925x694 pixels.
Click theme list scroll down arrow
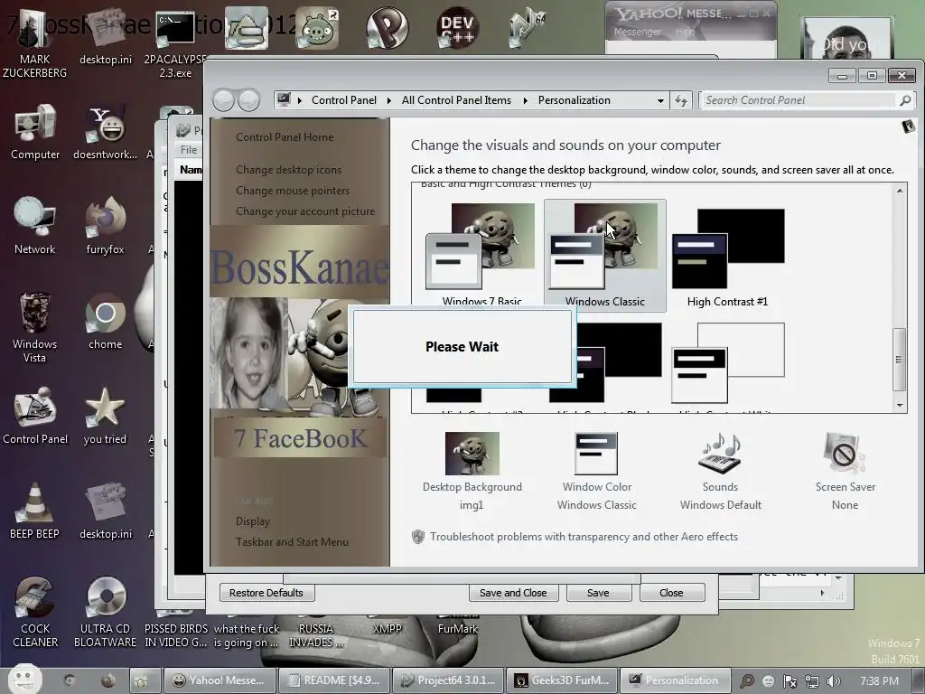899,405
